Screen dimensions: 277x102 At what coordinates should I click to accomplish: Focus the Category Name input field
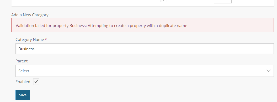[x=145, y=49]
